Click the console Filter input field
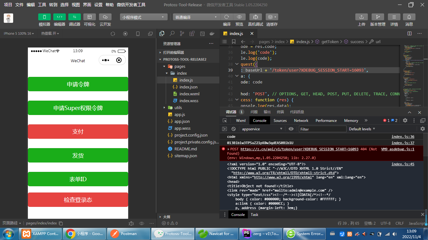 [x=322, y=129]
